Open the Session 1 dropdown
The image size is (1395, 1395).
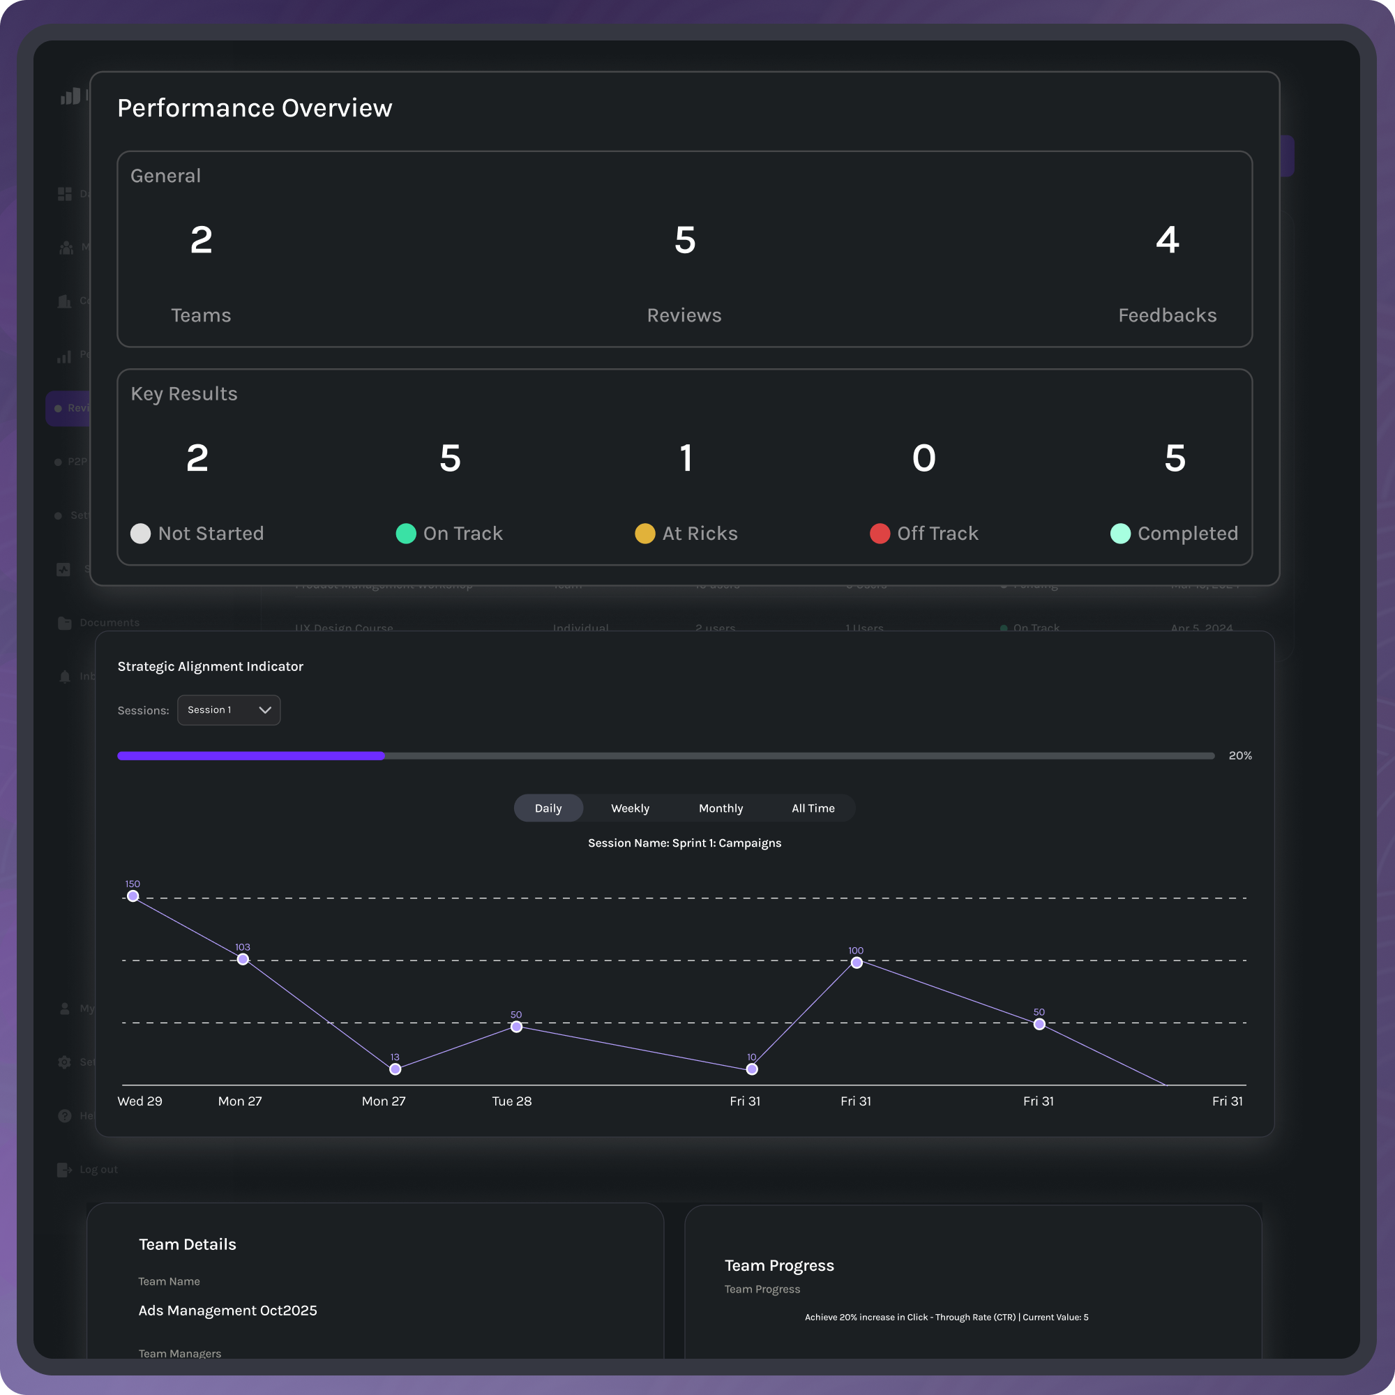coord(229,710)
